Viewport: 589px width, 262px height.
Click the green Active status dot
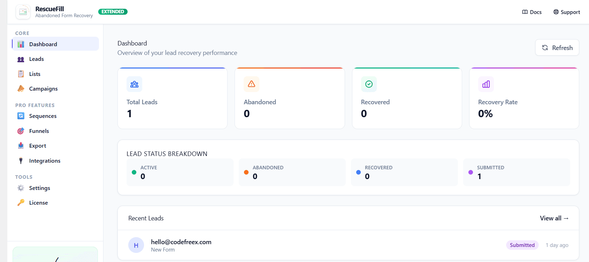(x=134, y=172)
